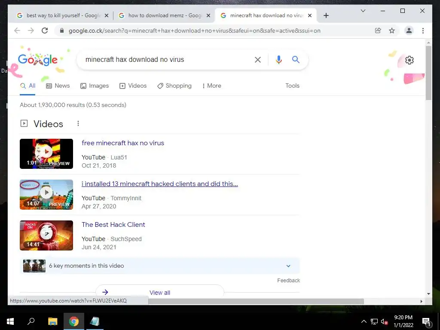Reload the page with the refresh icon

(45, 31)
